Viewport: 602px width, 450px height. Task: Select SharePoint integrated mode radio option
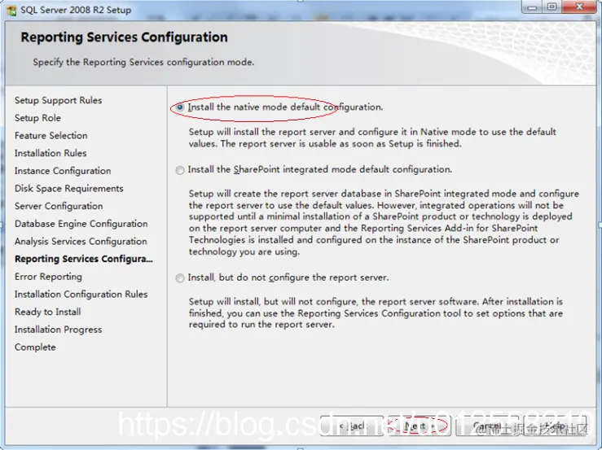[180, 170]
